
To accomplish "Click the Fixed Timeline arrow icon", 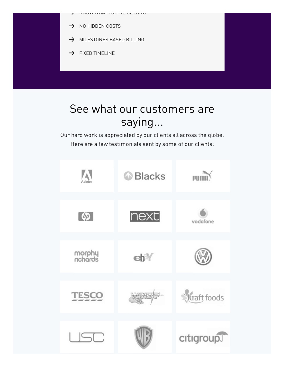I will pos(72,53).
